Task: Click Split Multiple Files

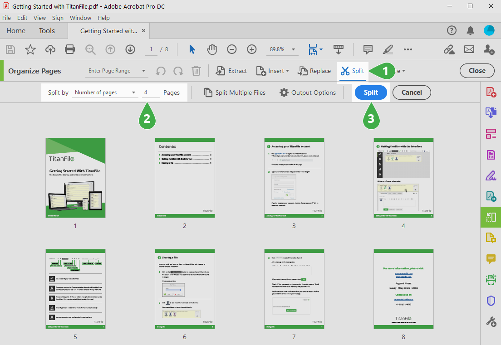Action: pyautogui.click(x=235, y=92)
